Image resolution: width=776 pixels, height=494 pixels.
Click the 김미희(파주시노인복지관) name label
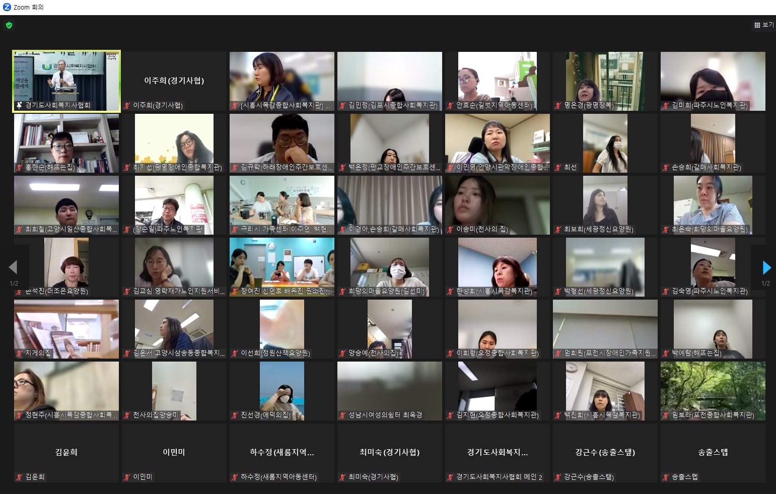[709, 105]
